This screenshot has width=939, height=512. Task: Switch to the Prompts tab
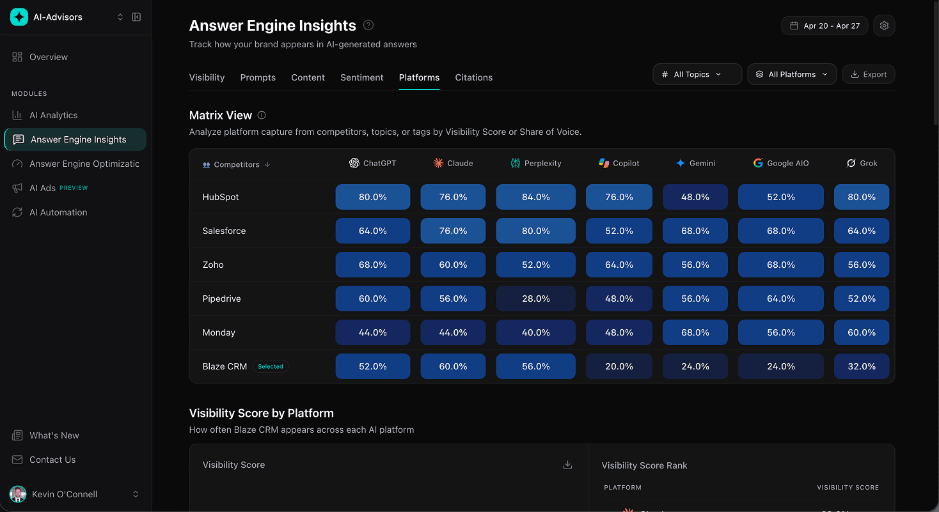tap(258, 77)
